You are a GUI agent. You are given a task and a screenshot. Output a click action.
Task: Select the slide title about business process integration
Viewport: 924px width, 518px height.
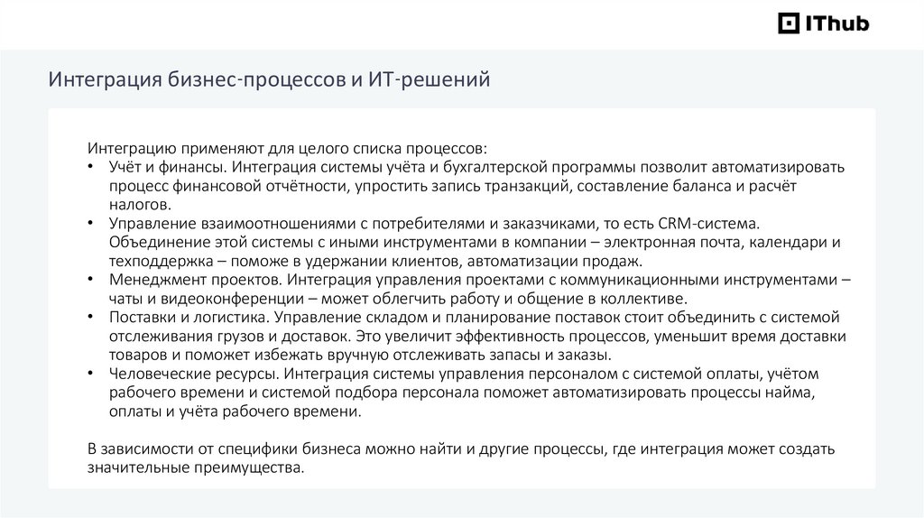(269, 80)
